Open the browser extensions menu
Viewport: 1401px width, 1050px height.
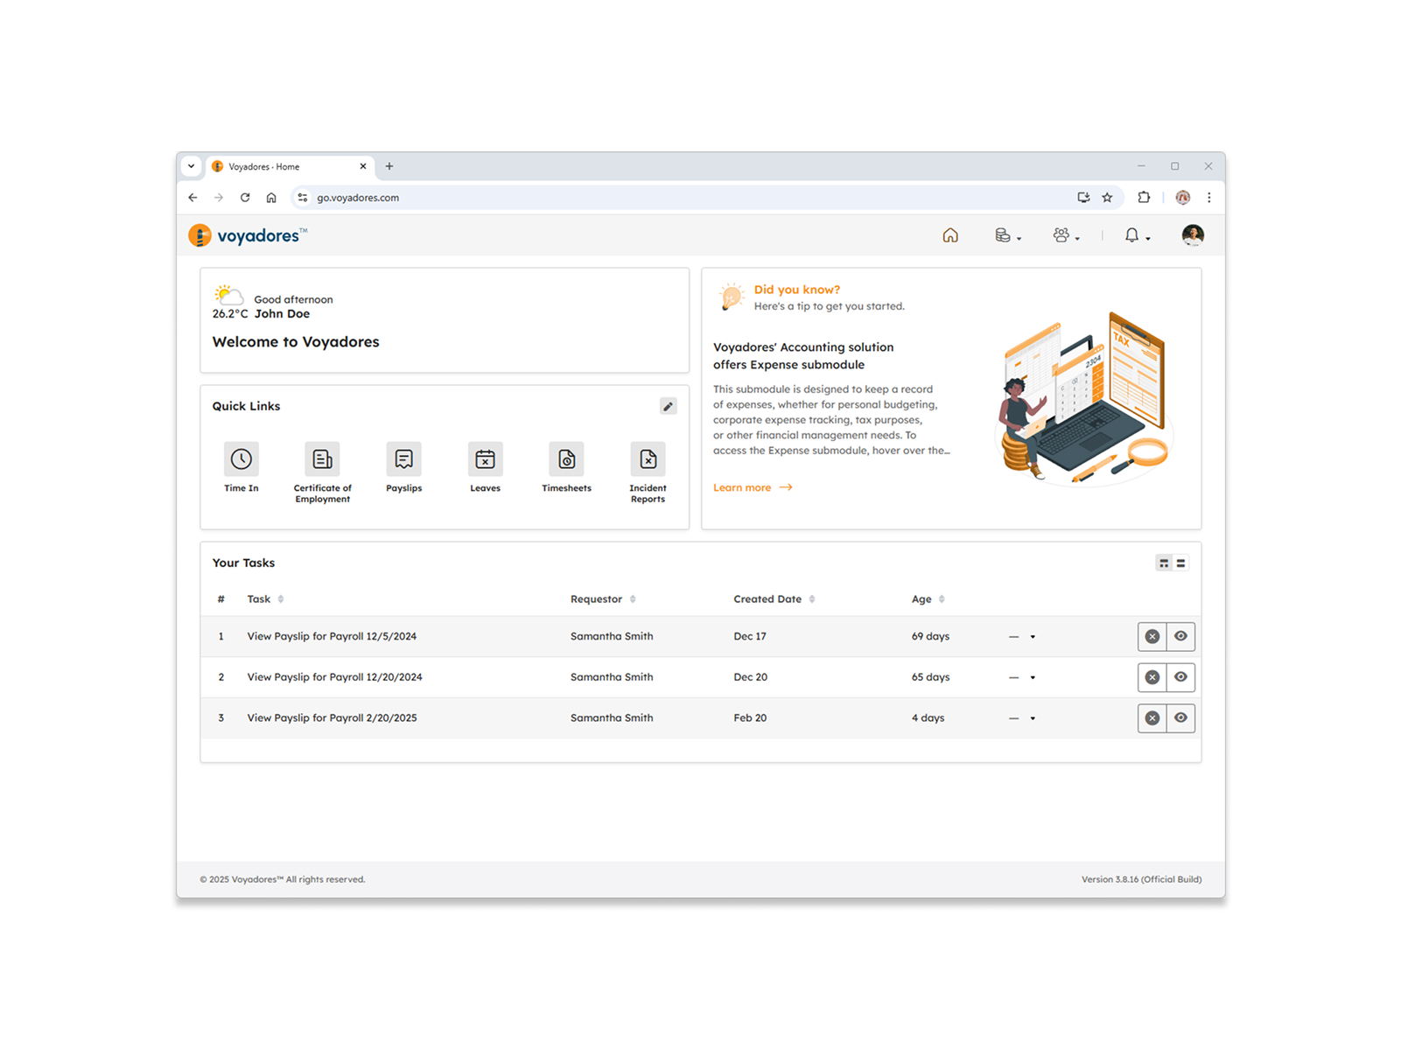tap(1144, 198)
